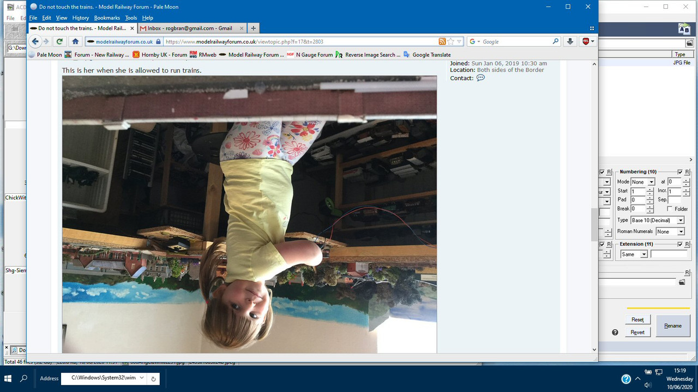
Task: Go to the browser home page icon
Action: pyautogui.click(x=75, y=41)
